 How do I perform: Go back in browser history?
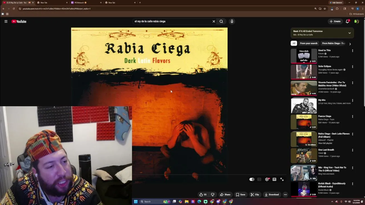click(3, 9)
